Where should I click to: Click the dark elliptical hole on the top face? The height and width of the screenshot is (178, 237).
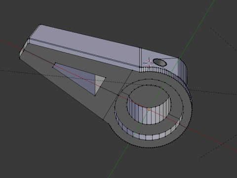coord(160,62)
